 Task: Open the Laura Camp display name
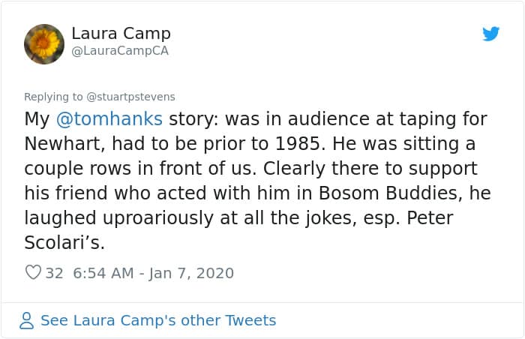121,34
